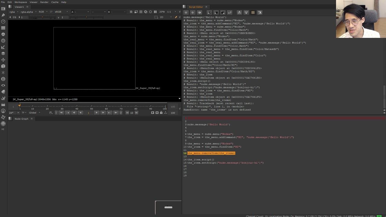386x217 pixels.
Task: Play forward in the viewer timeline
Action: click(96, 113)
